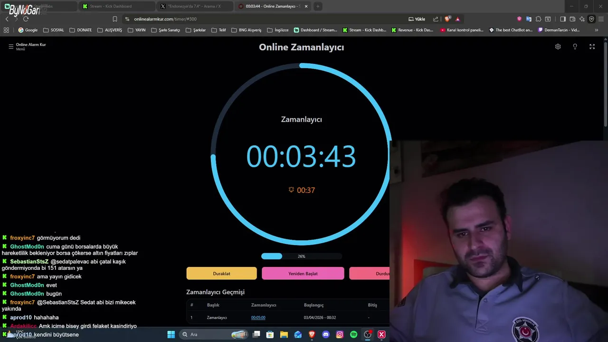Open The best ChatBot bookmark
This screenshot has height=342, width=608.
(x=511, y=30)
